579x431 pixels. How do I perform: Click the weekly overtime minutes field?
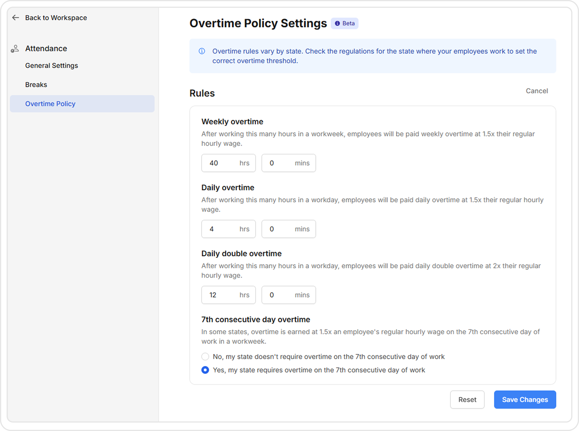[288, 163]
